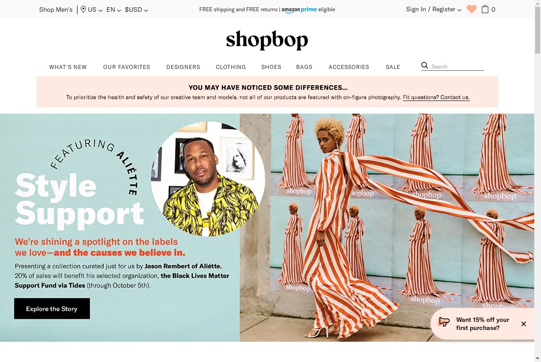Click the location pin icon

tap(83, 9)
